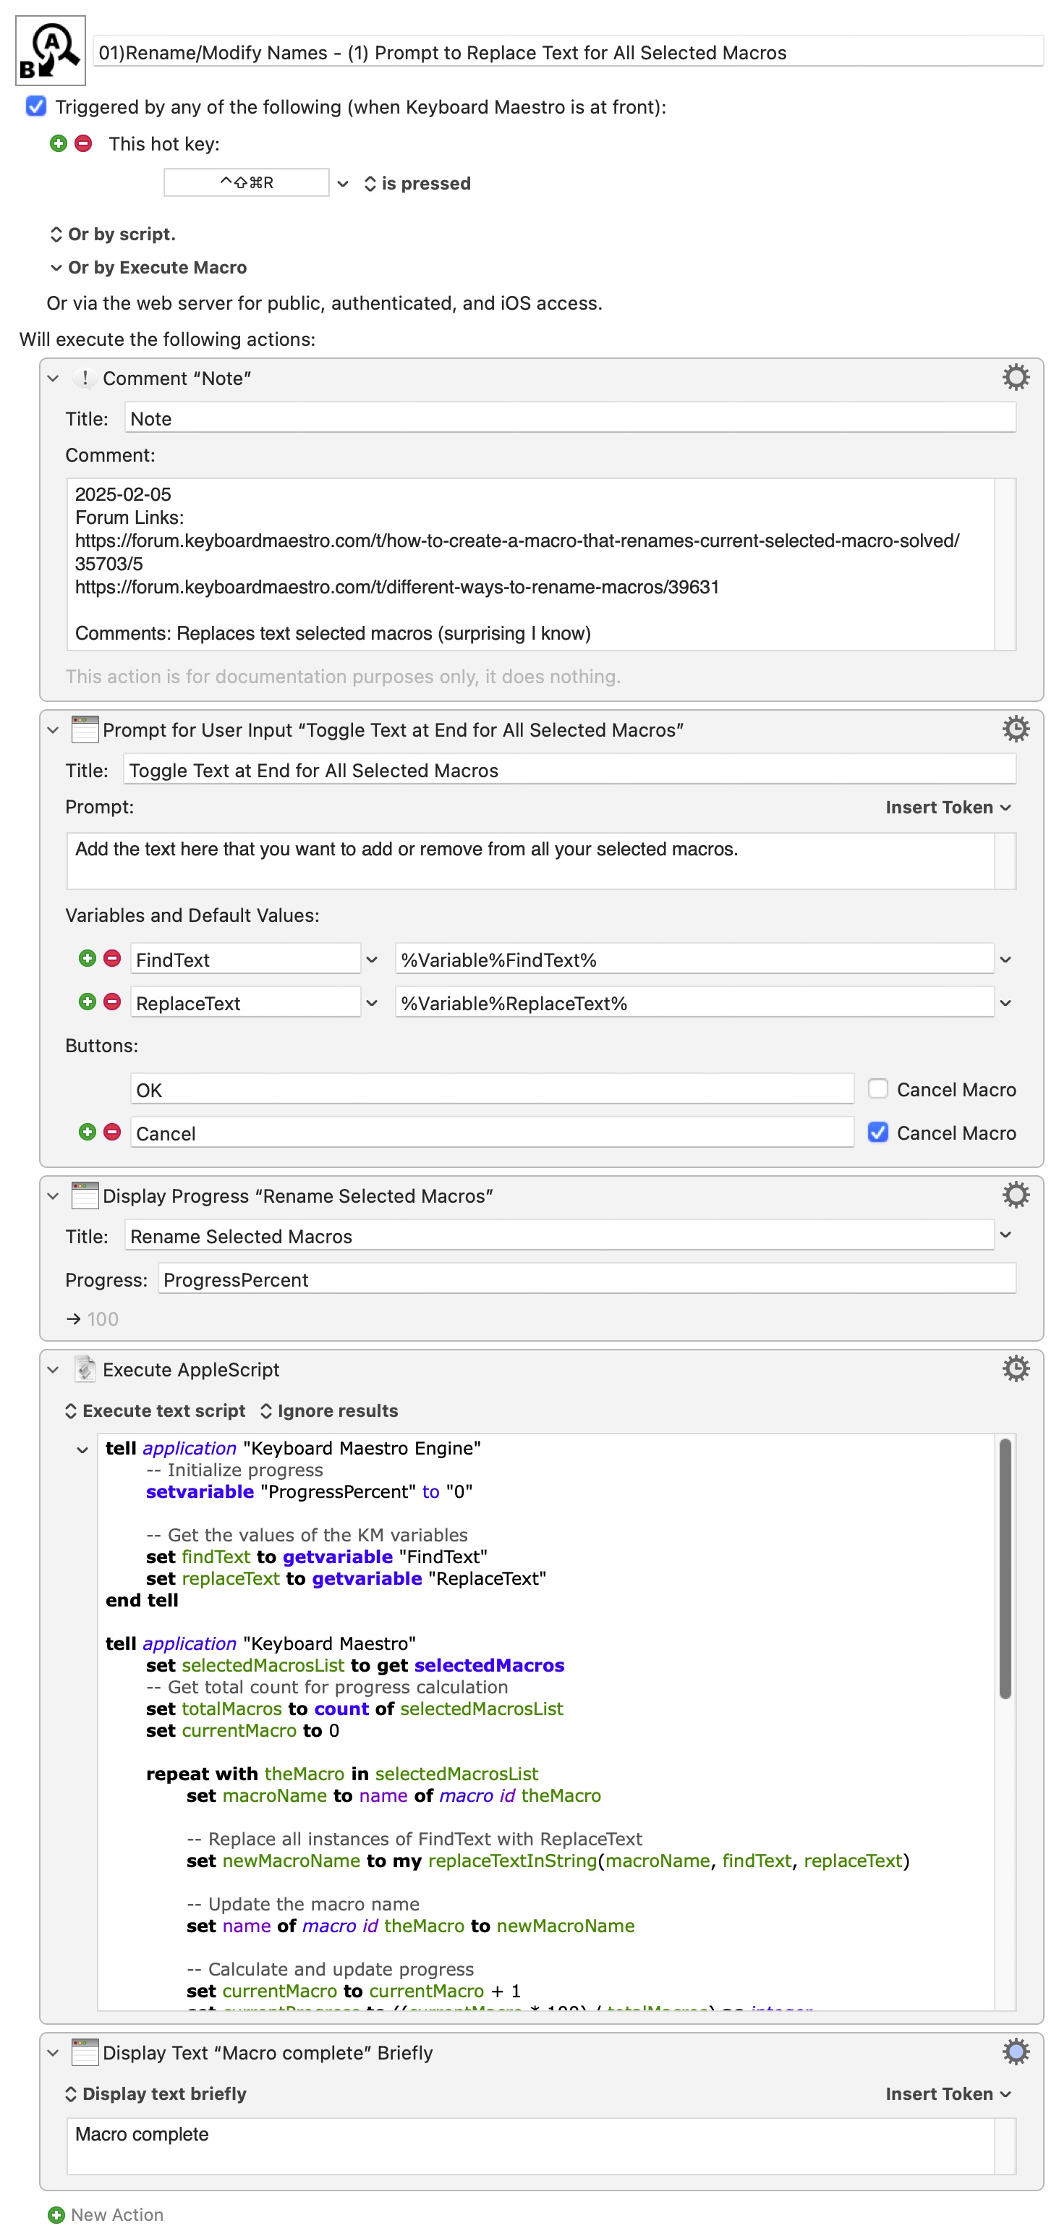Edit the FindText variable name field

coord(245,959)
